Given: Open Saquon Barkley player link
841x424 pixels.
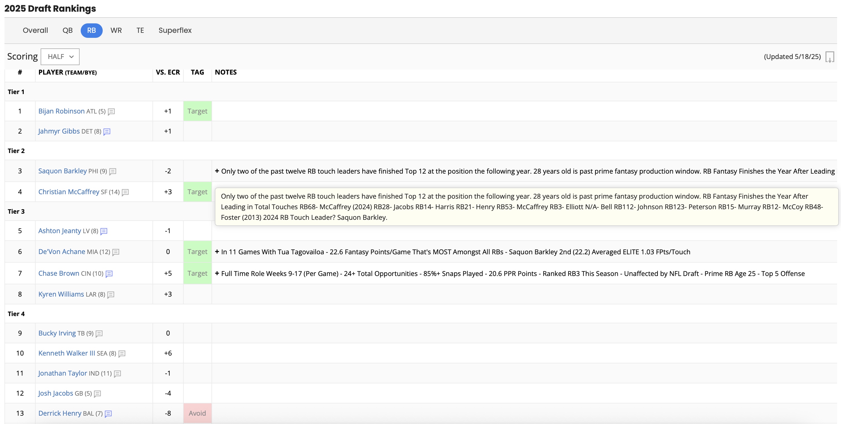Looking at the screenshot, I should pyautogui.click(x=62, y=171).
